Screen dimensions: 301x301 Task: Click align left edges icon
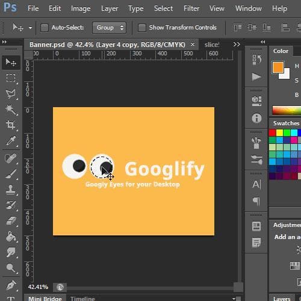(x=285, y=28)
